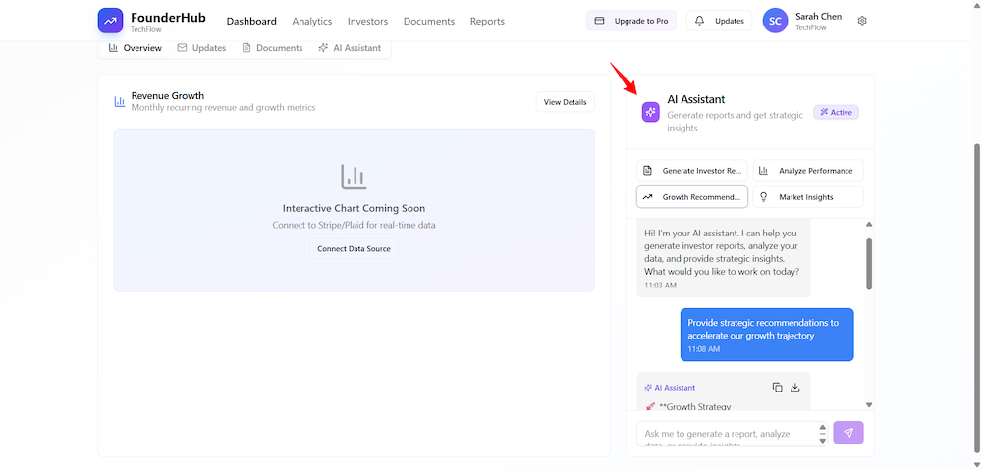The width and height of the screenshot is (982, 470).
Task: Click the send message paper-plane button
Action: (848, 433)
